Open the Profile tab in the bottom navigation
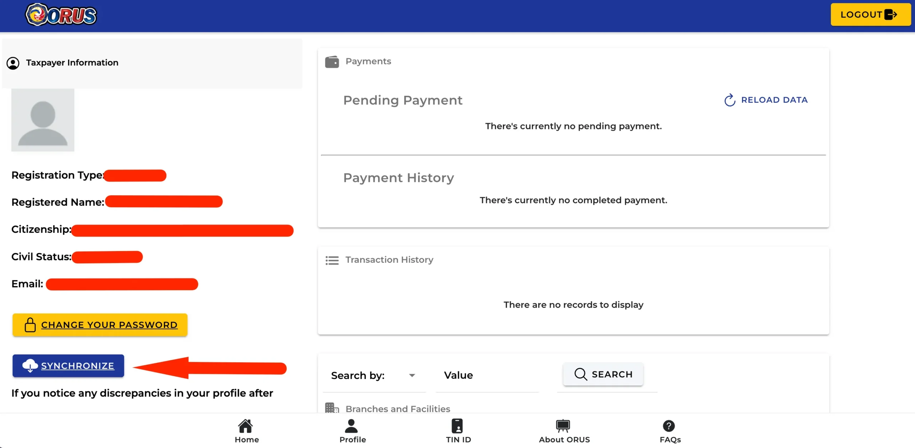 point(352,431)
